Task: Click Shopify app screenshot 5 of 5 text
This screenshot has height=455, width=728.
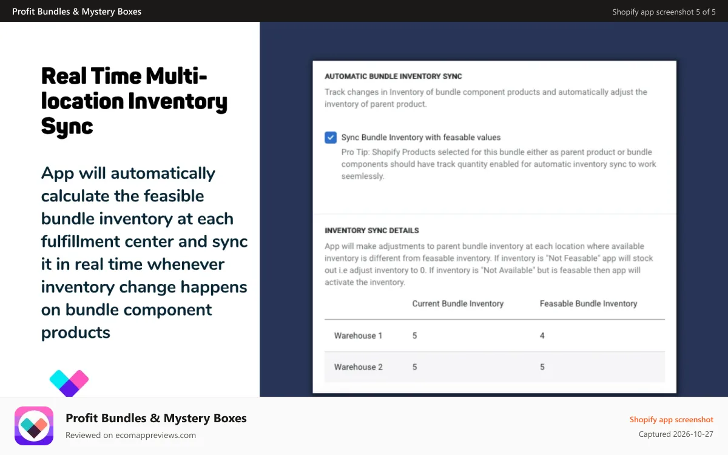Action: [664, 12]
